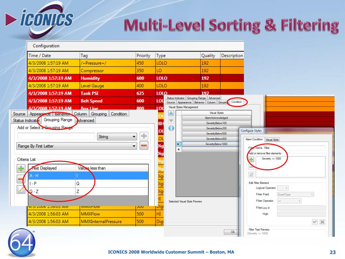Select the SeverityBelow500 visual style
345x259 pixels.
[x=211, y=134]
